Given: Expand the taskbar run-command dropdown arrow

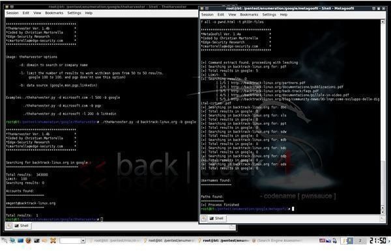Looking at the screenshot, I should coord(83,241).
